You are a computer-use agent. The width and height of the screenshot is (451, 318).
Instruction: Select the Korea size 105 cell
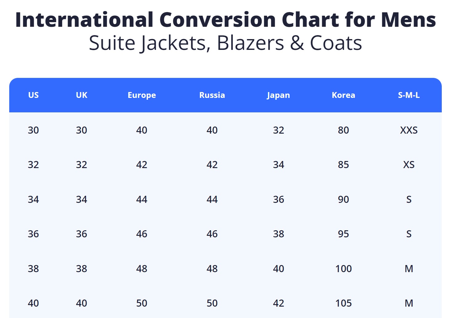pyautogui.click(x=343, y=303)
